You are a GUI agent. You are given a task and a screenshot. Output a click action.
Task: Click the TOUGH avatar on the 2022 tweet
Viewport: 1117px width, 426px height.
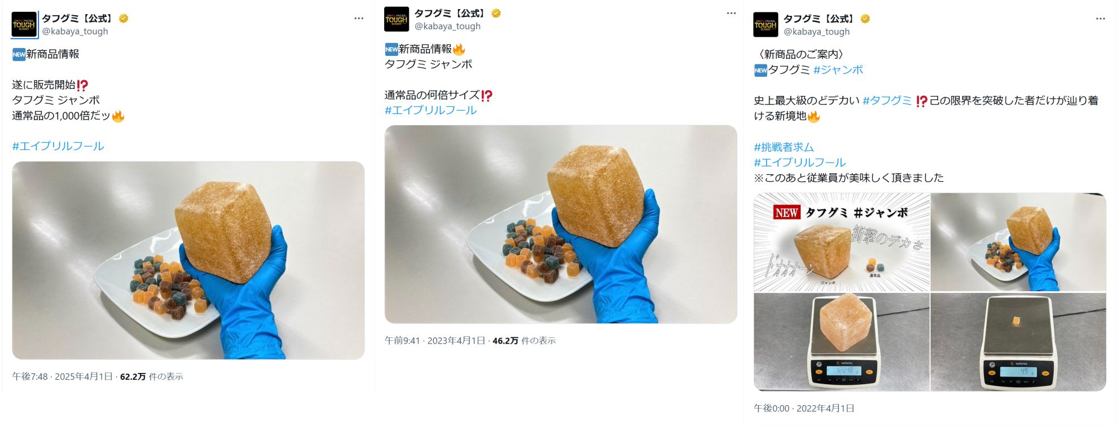[766, 25]
